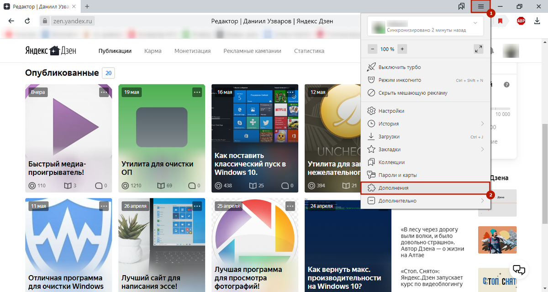Click views count 438
548x292 pixels.
tap(228, 186)
